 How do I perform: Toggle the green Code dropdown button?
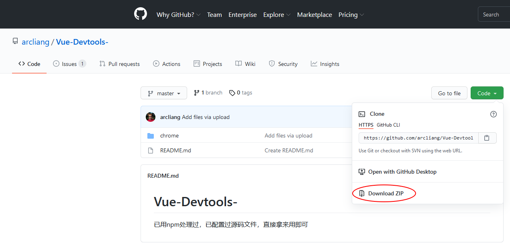point(487,93)
